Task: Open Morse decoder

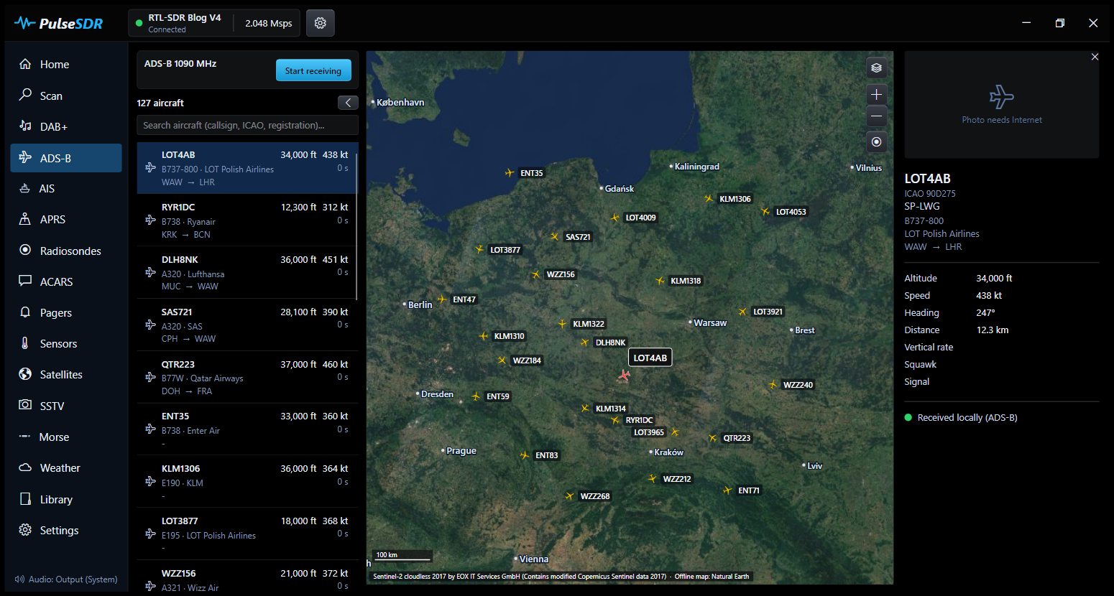Action: [66, 437]
